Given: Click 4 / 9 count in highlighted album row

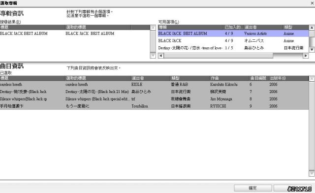Looking at the screenshot, I should 229,33.
